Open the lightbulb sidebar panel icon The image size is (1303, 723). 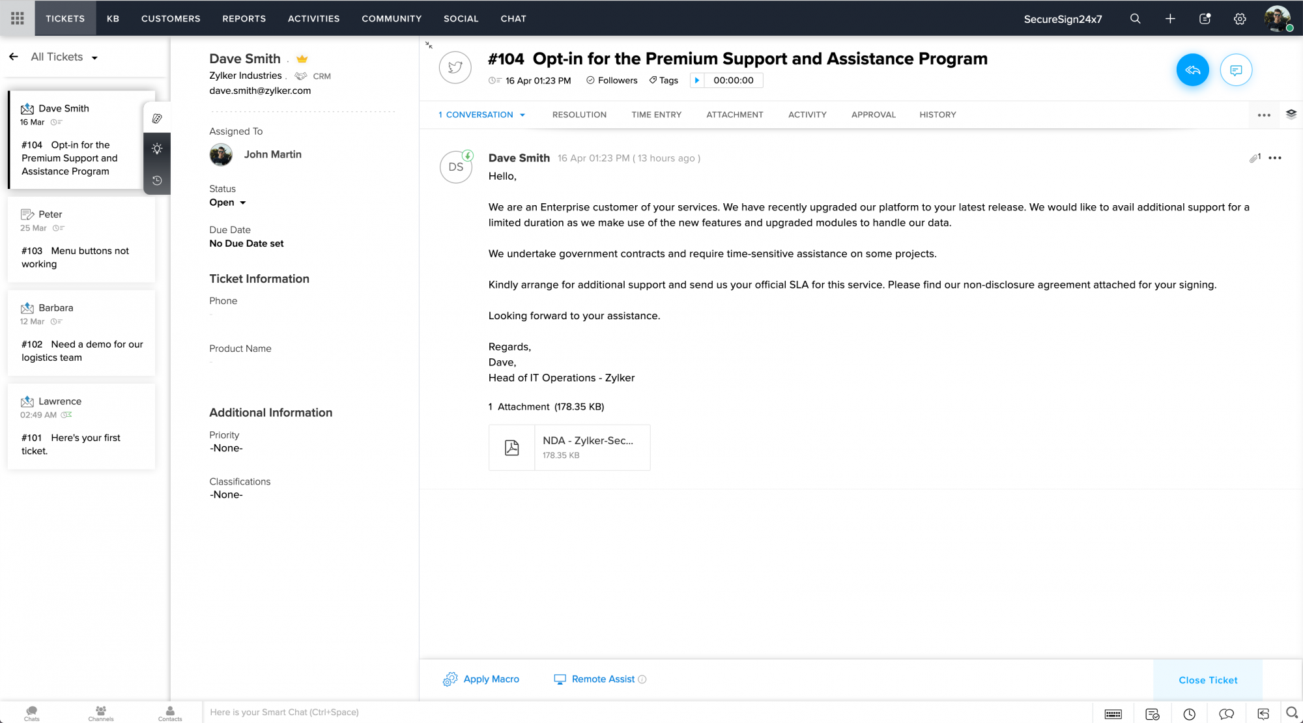pyautogui.click(x=157, y=149)
